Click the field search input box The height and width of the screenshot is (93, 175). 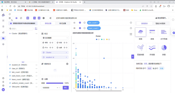coord(21,29)
